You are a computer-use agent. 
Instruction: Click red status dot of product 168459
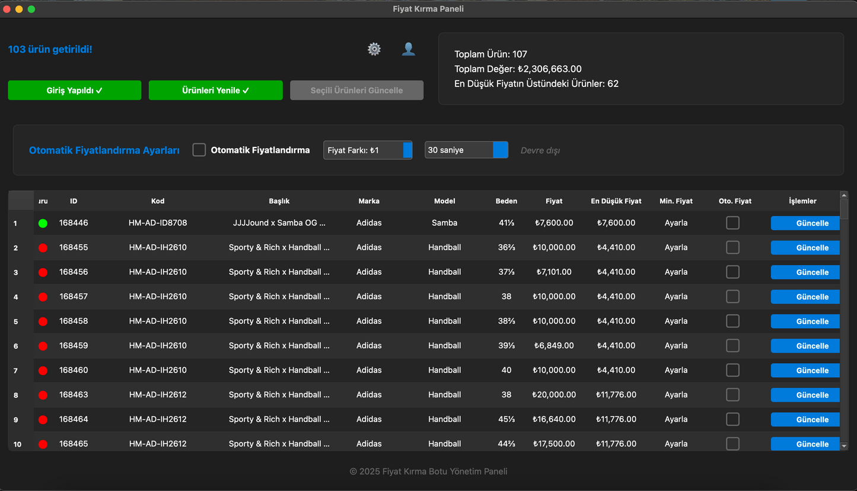[x=43, y=346]
